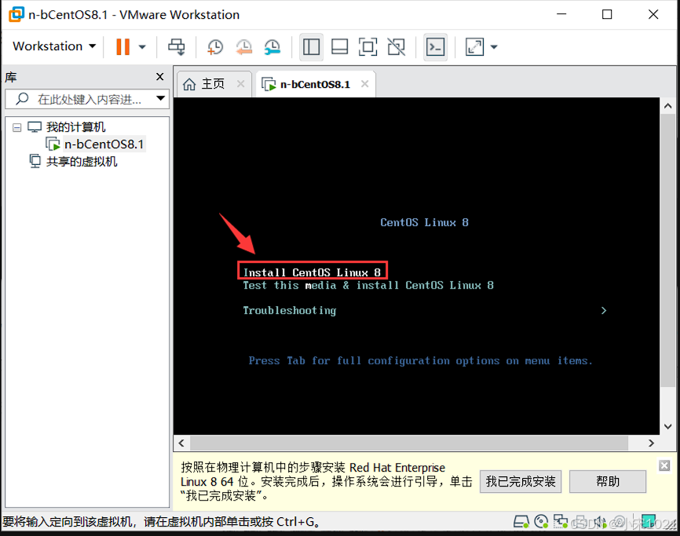The width and height of the screenshot is (680, 536).
Task: Click the stretch guest display icon
Action: (x=474, y=47)
